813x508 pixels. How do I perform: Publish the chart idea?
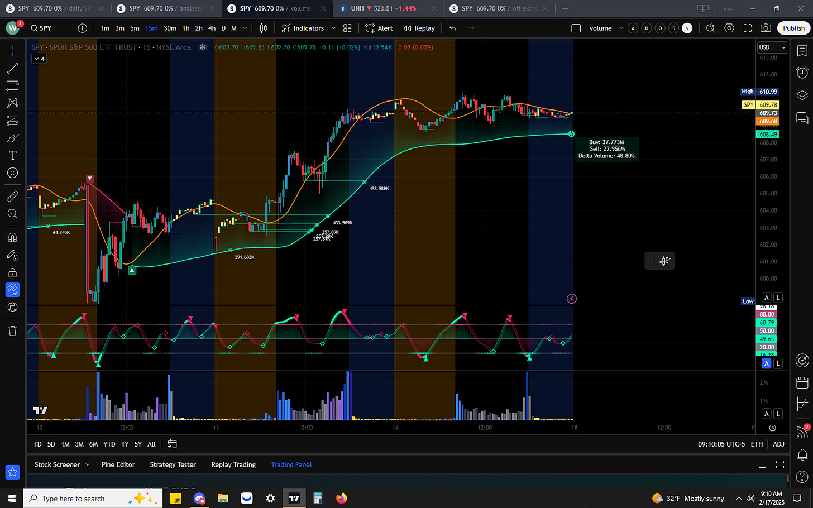[x=793, y=28]
